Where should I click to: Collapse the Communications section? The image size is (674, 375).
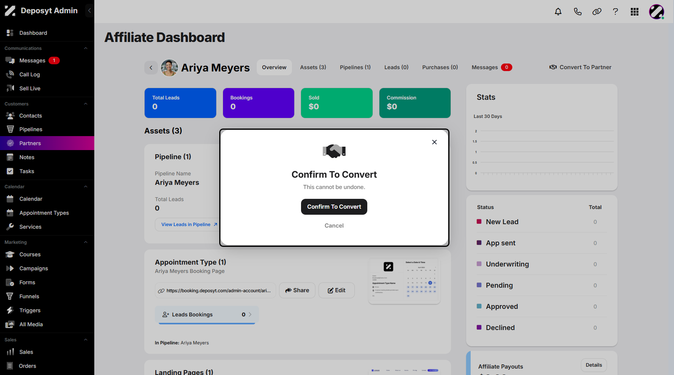coord(86,48)
